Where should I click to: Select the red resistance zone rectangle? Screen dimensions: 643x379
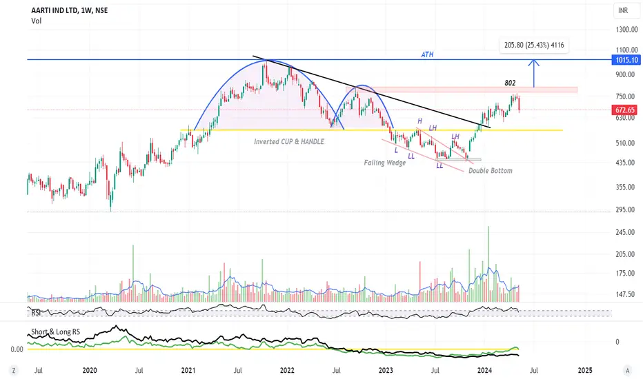[462, 90]
